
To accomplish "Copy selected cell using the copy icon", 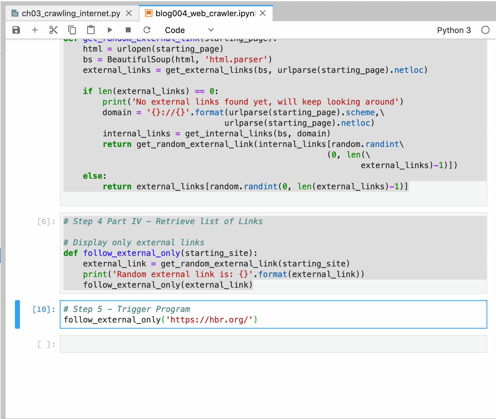I will click(x=72, y=30).
